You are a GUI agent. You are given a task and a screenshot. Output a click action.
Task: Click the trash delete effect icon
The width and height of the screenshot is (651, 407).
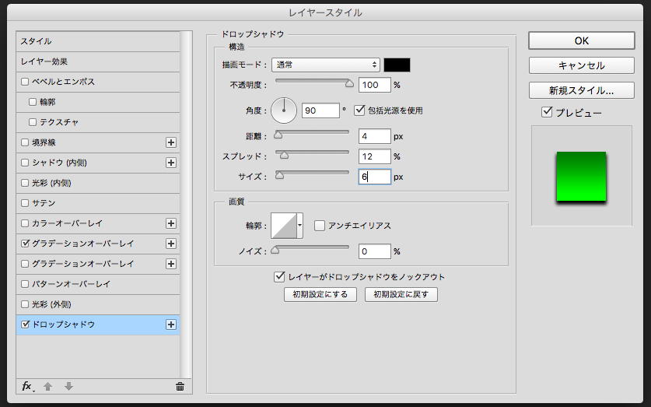pos(180,387)
